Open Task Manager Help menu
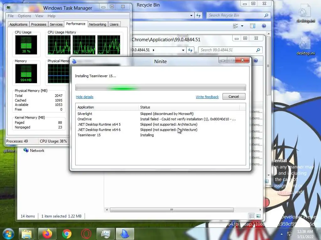Screen dimensions: 321x240 (x=51, y=16)
